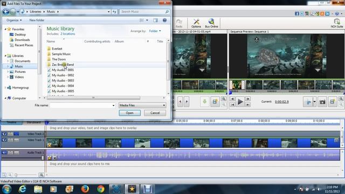Click the Redo toolbar icon
The width and height of the screenshot is (345, 194).
point(179,23)
